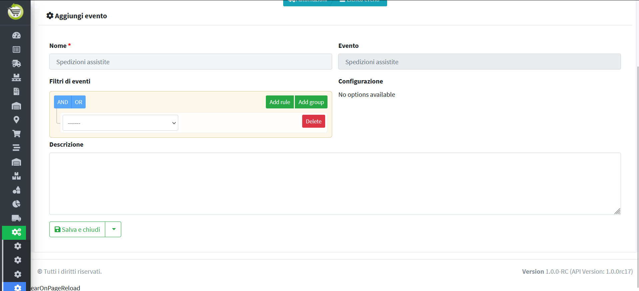This screenshot has height=291, width=639.
Task: Click the Add rule button
Action: click(280, 102)
